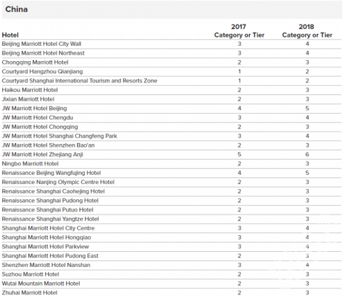The height and width of the screenshot is (297, 352).
Task: Click the 2017 Category or Tier header
Action: coord(239,31)
